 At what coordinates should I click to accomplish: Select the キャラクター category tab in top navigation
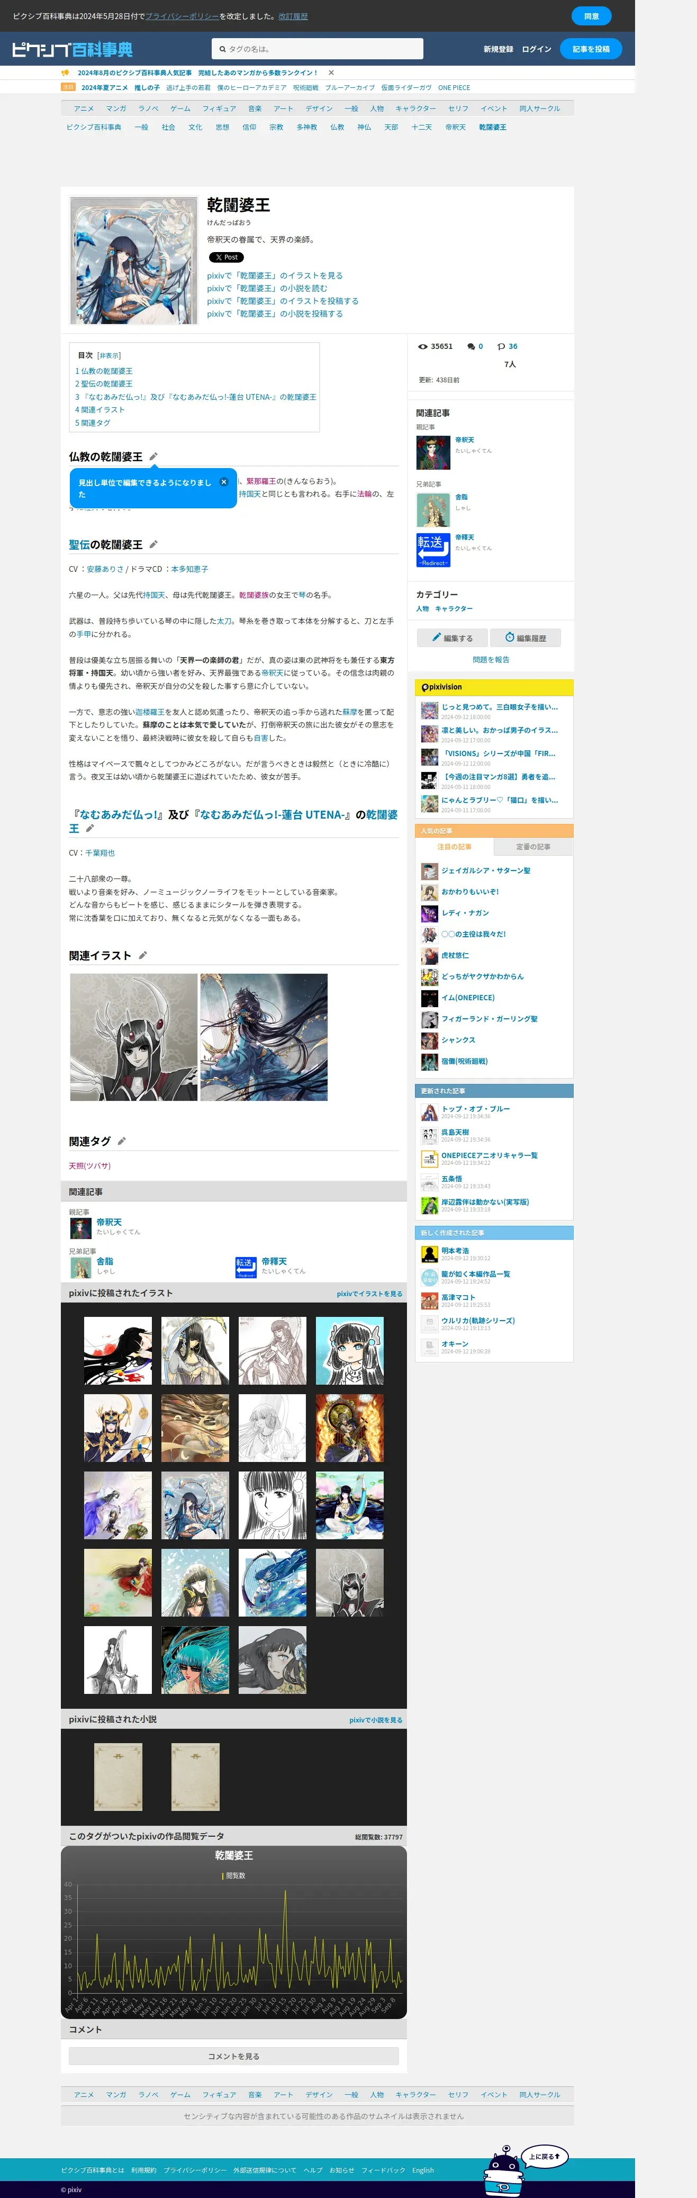(x=415, y=109)
